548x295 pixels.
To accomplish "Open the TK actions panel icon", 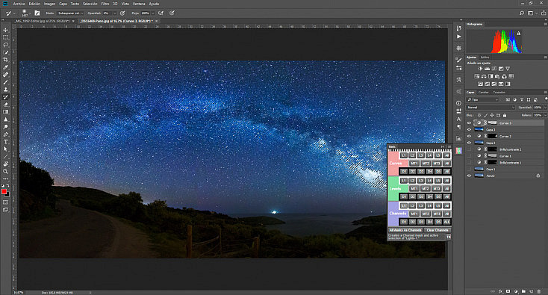I will [458, 151].
